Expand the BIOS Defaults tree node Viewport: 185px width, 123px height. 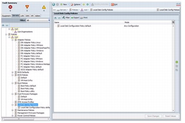pos(13,72)
